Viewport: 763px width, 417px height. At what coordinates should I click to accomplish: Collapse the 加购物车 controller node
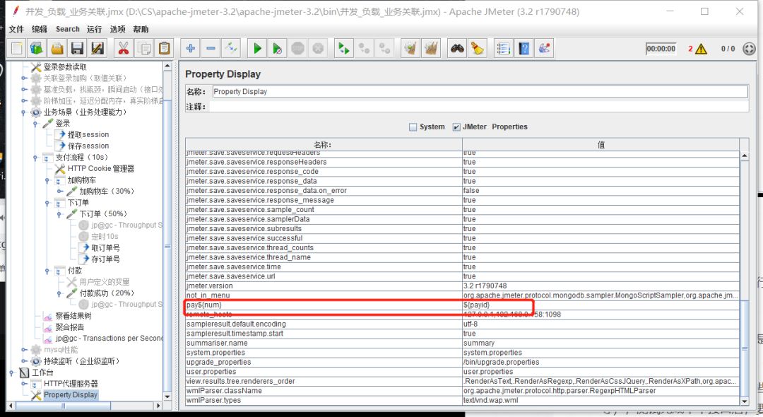(x=47, y=180)
